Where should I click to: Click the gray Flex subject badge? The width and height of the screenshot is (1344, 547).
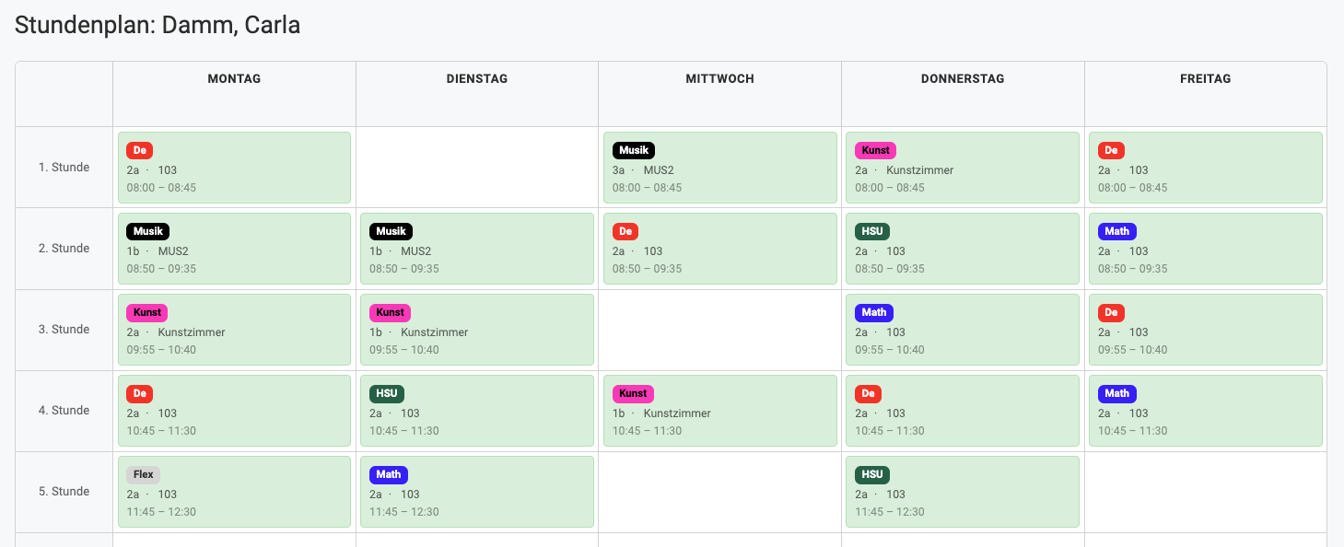pyautogui.click(x=143, y=474)
